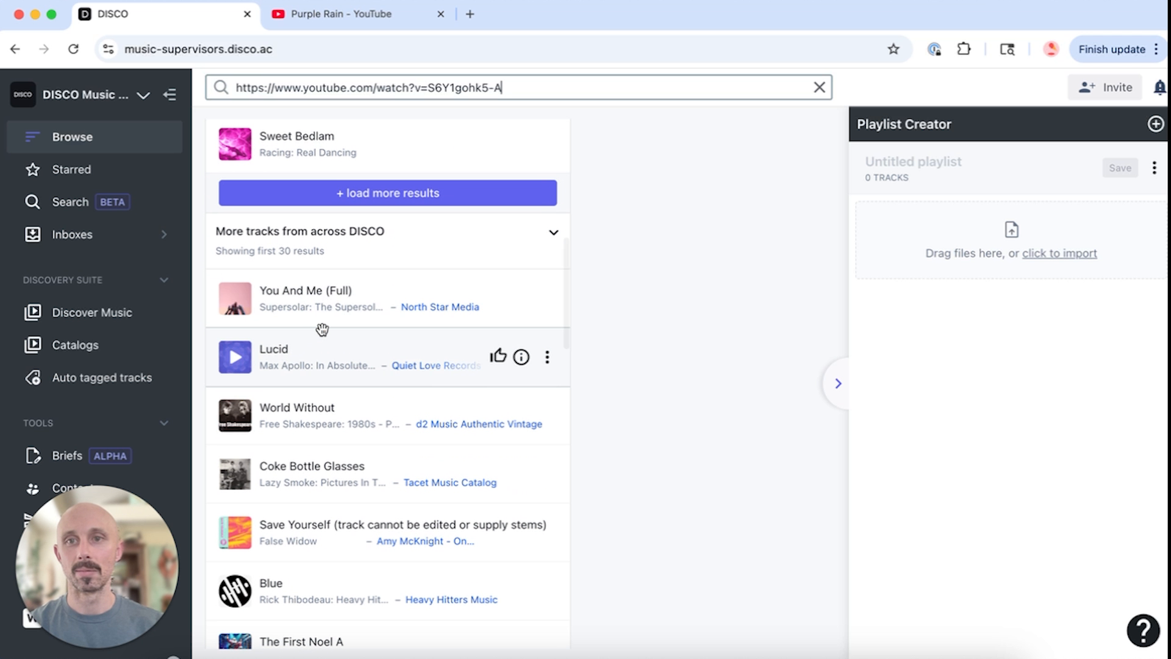Screen dimensions: 1171x659
Task: Open the help question mark bubble
Action: click(x=1143, y=630)
